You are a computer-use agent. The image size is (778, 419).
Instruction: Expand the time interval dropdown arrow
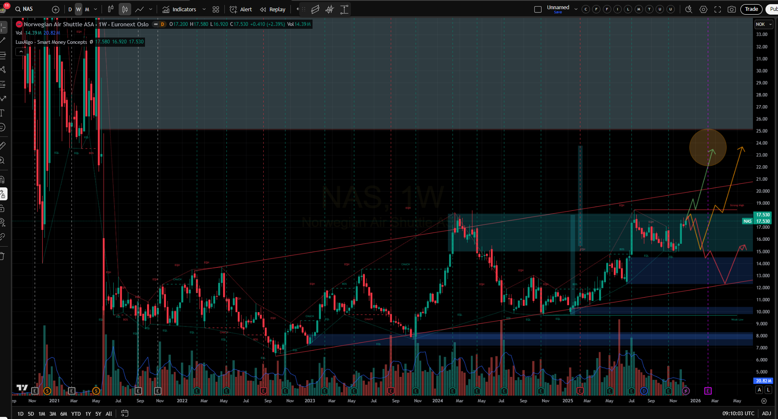(x=96, y=9)
